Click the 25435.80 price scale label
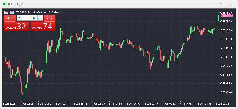The width and height of the screenshot is (238, 109). pyautogui.click(x=226, y=74)
